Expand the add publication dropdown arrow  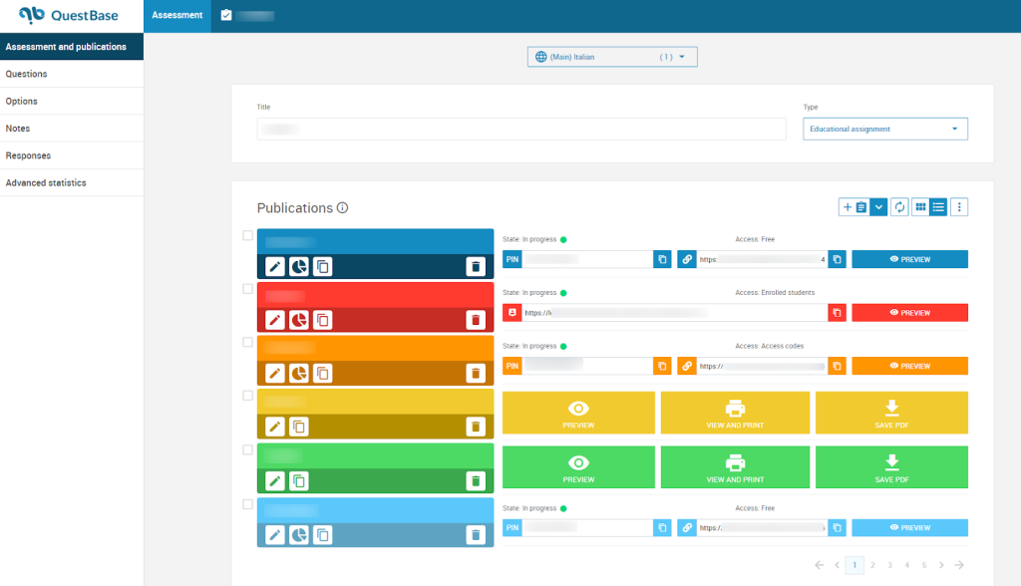(878, 207)
